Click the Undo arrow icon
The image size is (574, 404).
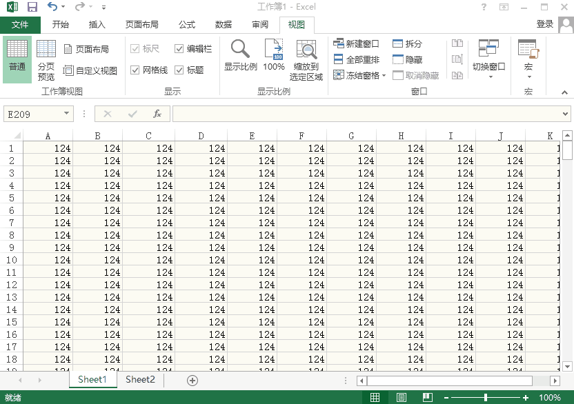pos(52,6)
